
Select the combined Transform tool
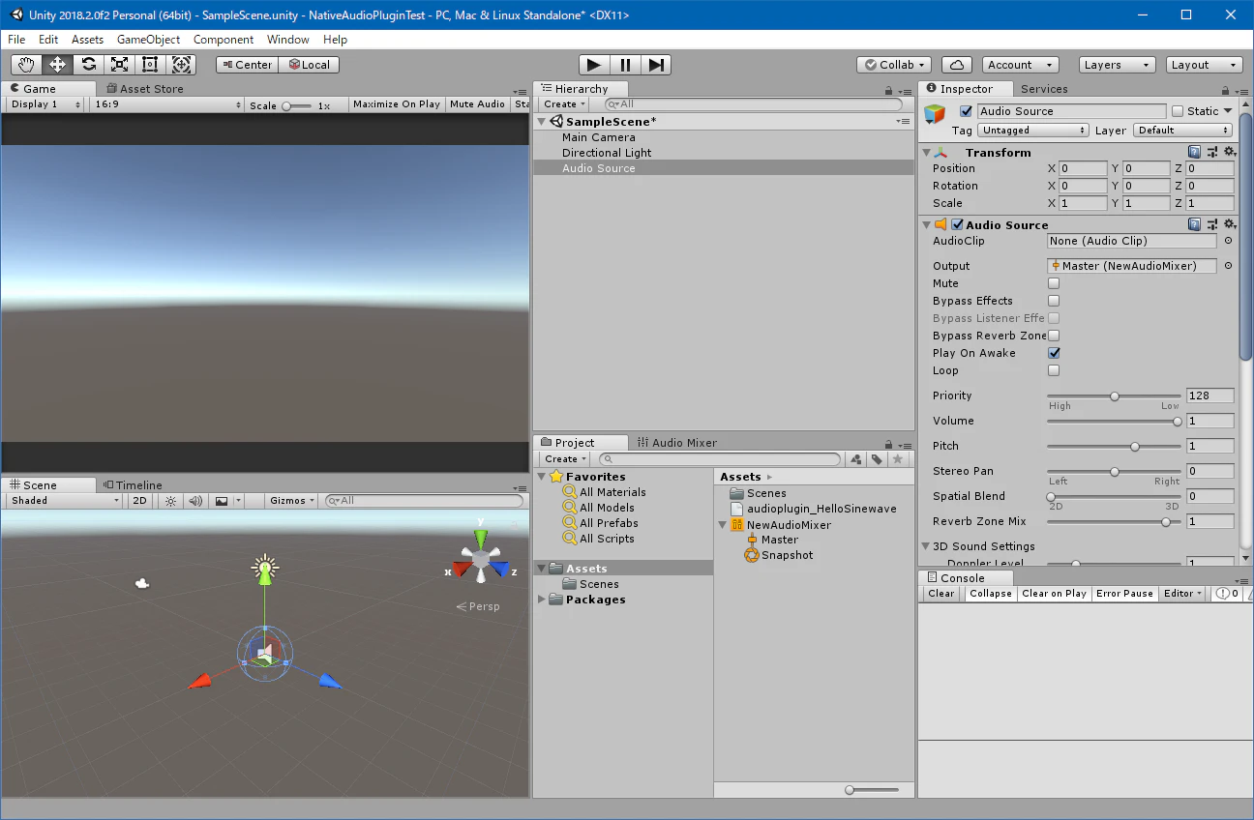[x=181, y=65]
